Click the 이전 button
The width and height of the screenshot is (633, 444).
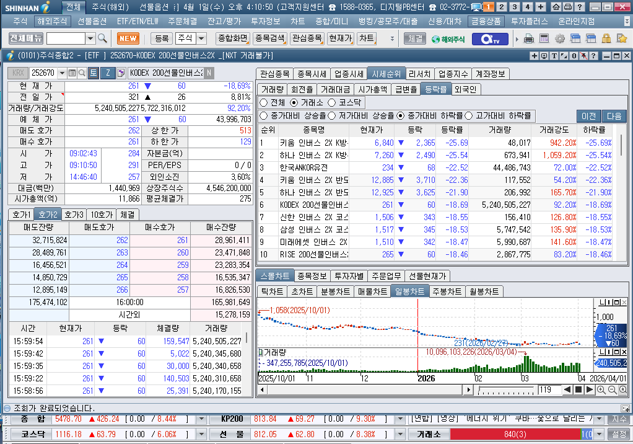coord(588,116)
